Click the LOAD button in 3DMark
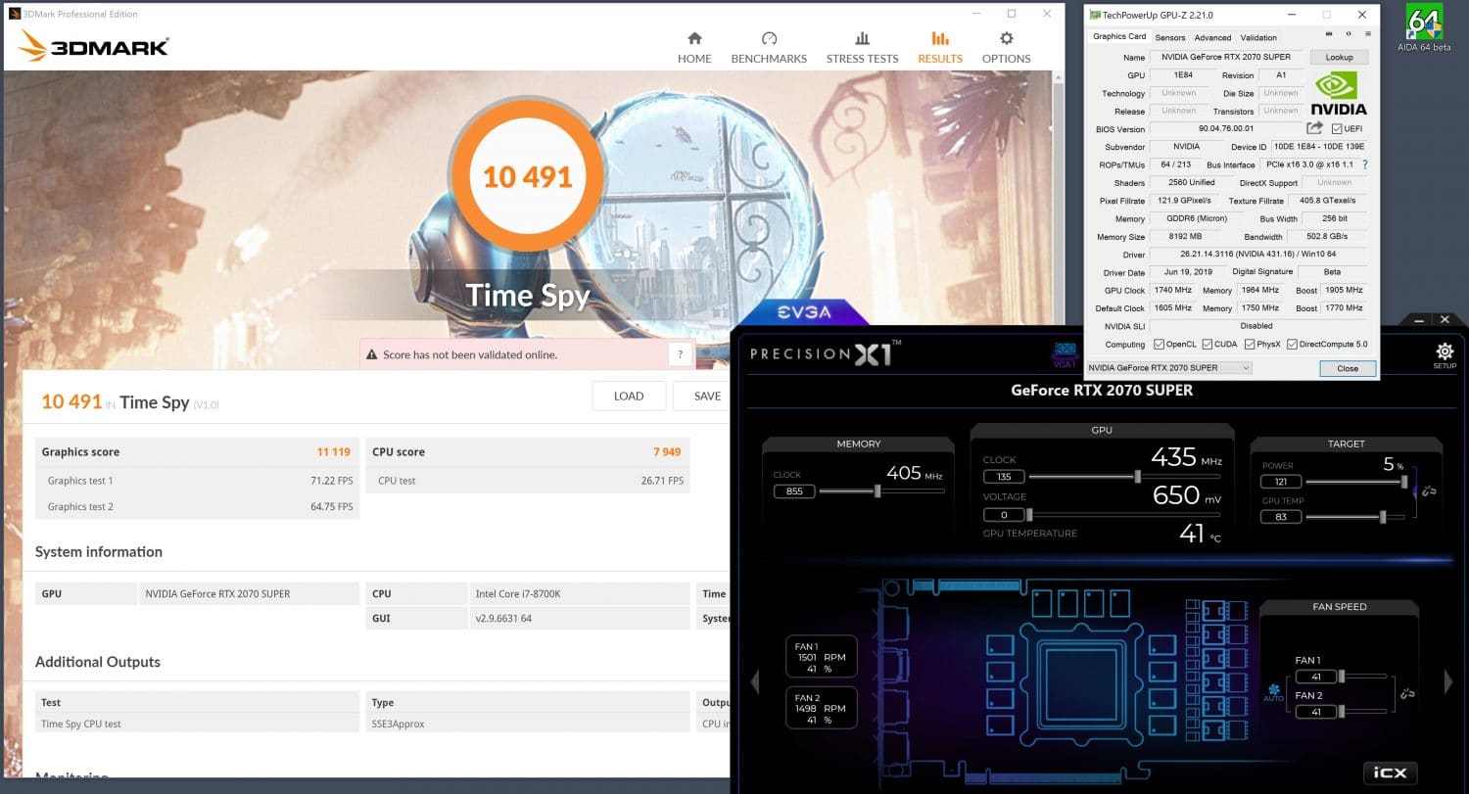1469x794 pixels. click(629, 397)
